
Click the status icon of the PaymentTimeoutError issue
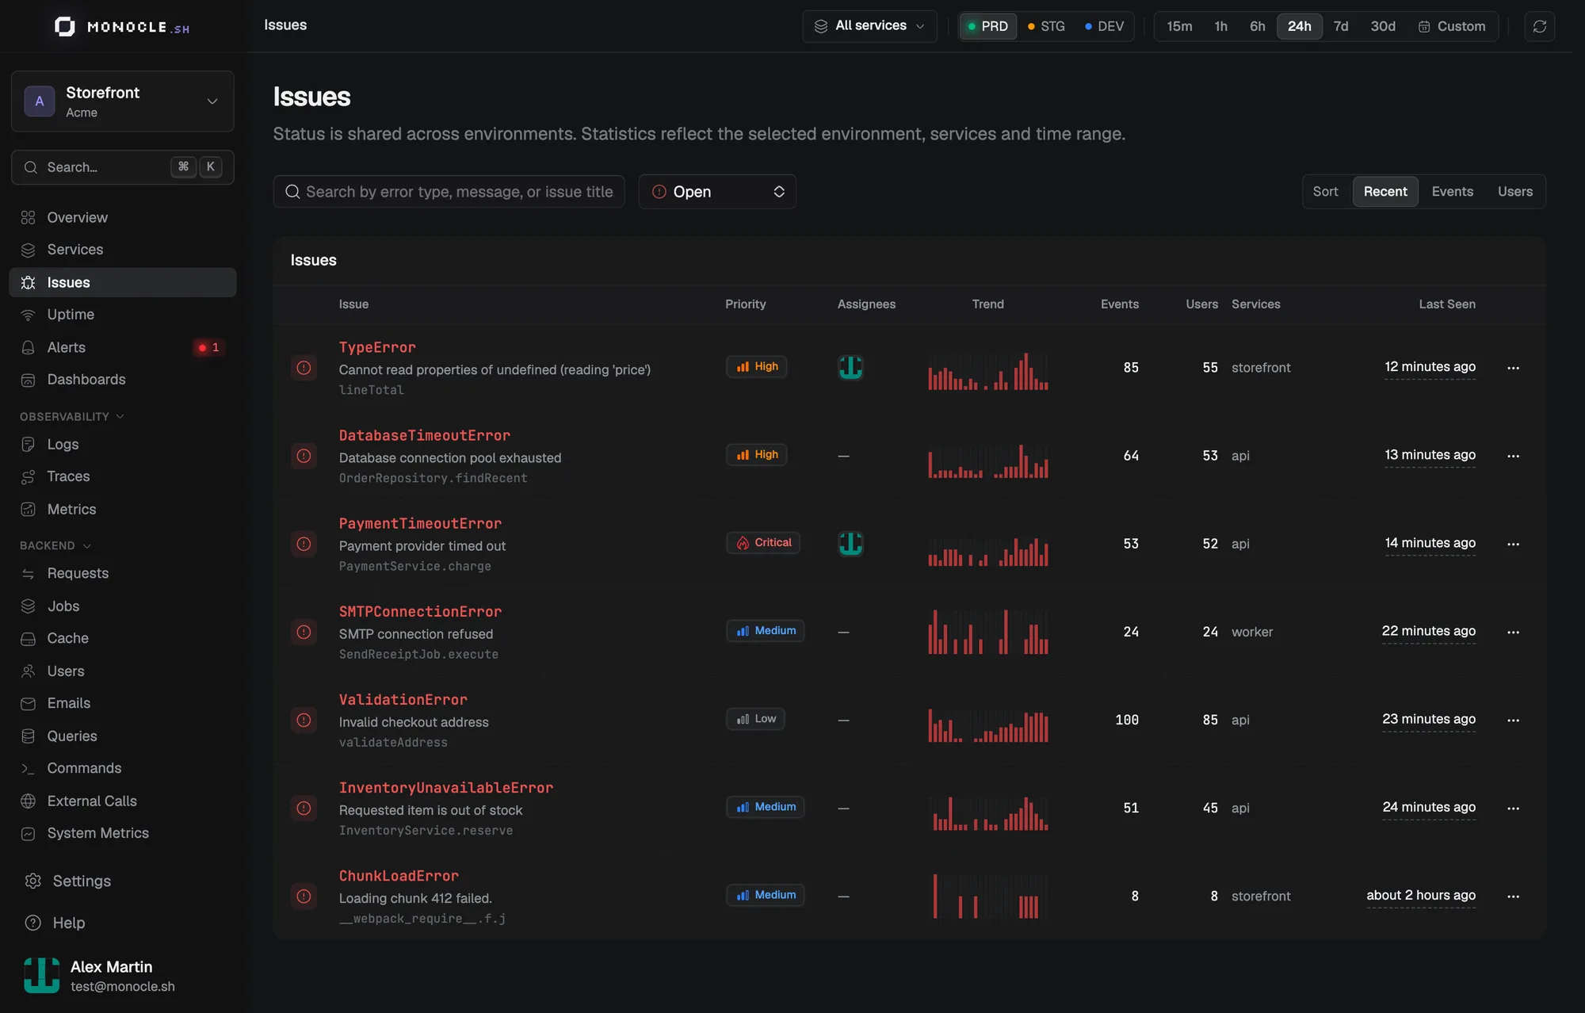tap(304, 544)
